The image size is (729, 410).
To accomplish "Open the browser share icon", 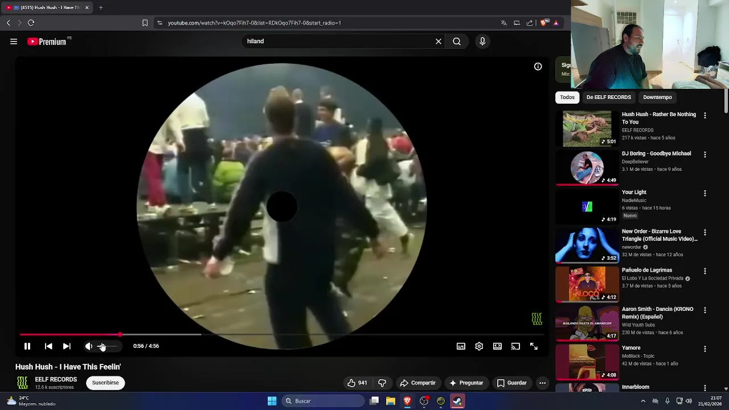I will point(530,23).
